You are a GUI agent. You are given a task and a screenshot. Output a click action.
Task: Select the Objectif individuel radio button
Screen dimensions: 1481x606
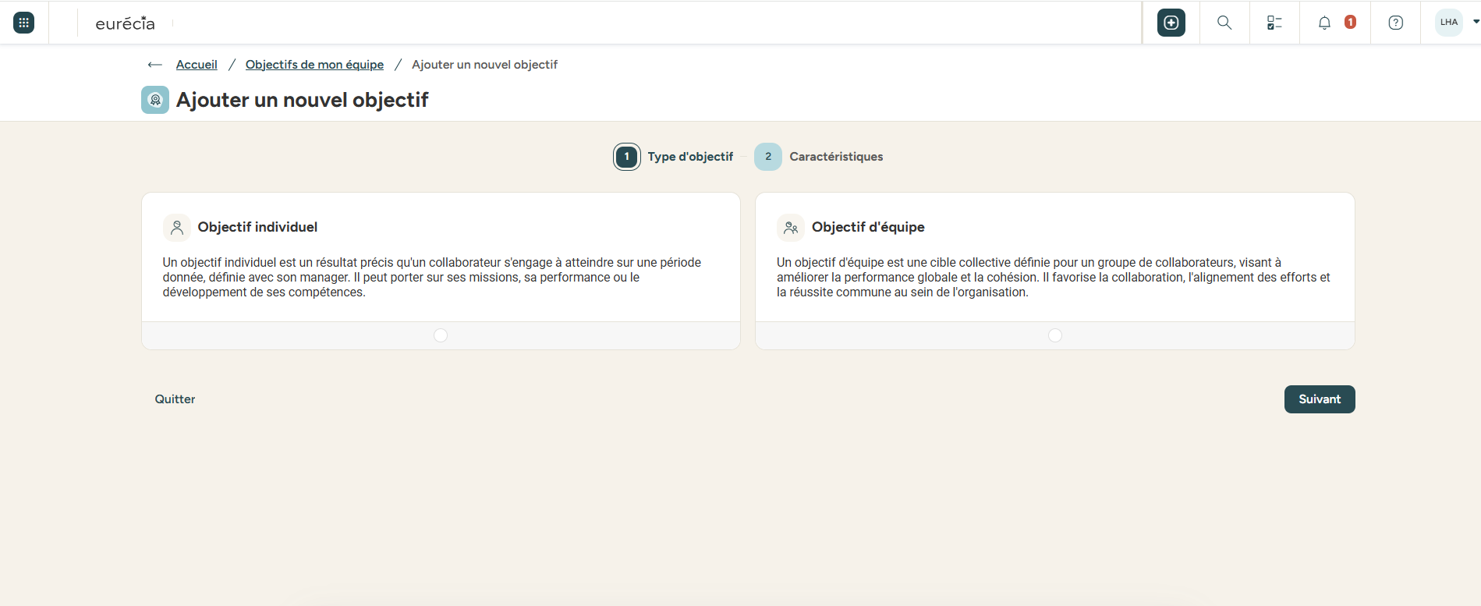click(x=441, y=335)
